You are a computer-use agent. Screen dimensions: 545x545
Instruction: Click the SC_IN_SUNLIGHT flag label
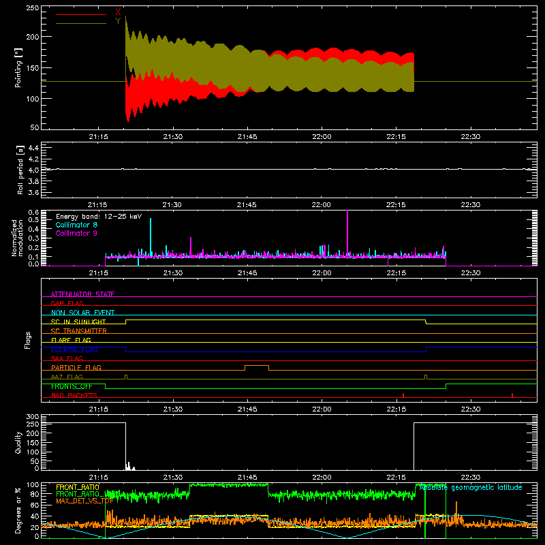(78, 322)
